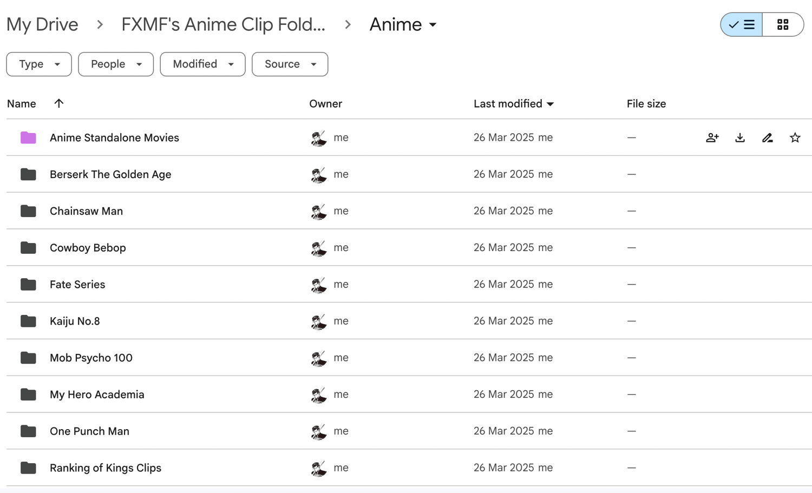Screen dimensions: 812x493
Task: Switch to grid layout view
Action: point(783,24)
